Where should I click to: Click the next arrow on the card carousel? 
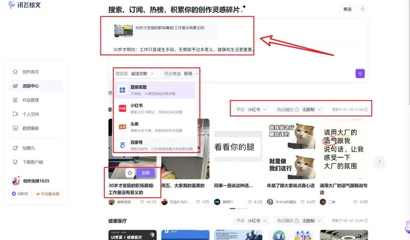pos(379,162)
